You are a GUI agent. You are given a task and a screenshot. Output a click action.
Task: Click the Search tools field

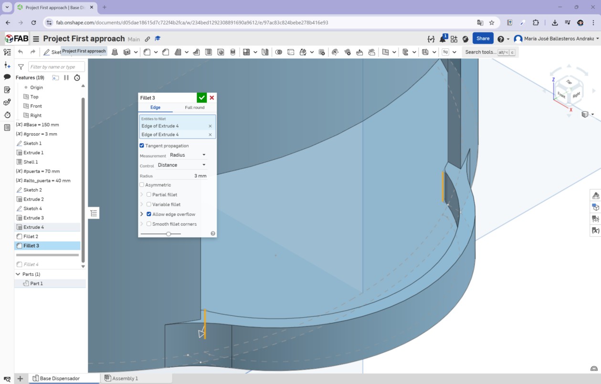click(490, 52)
